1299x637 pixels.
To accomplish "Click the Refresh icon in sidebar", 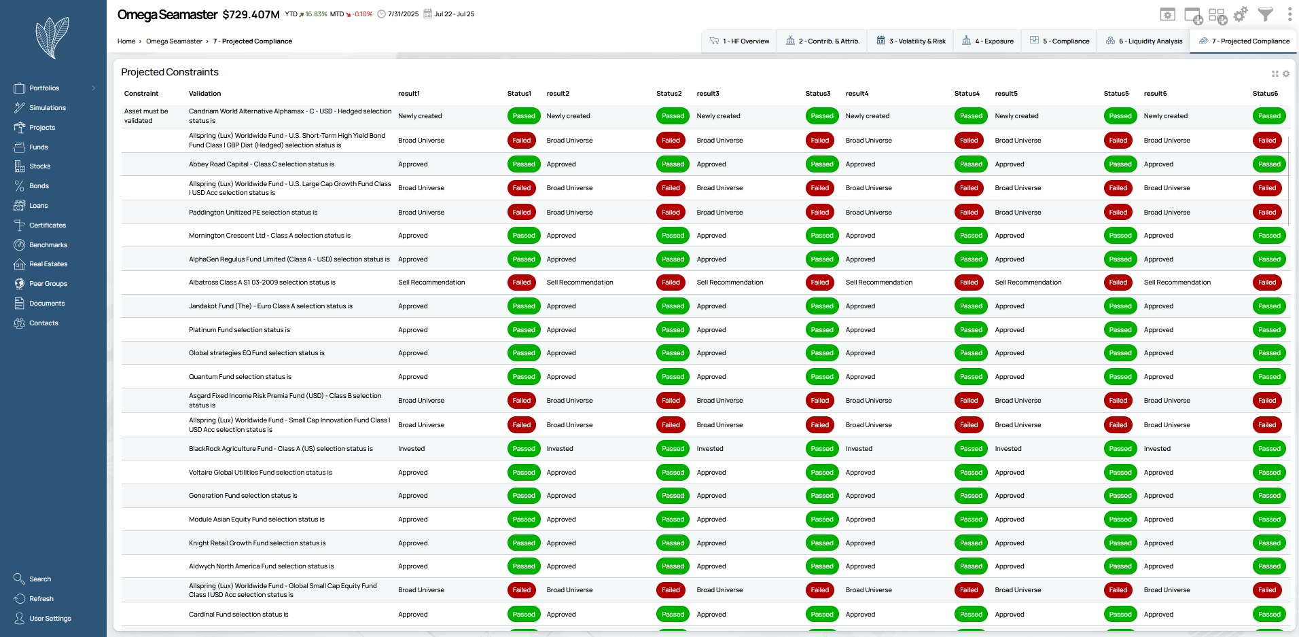I will [x=19, y=599].
